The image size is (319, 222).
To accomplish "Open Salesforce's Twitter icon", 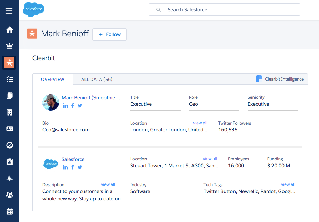I will tap(80, 167).
